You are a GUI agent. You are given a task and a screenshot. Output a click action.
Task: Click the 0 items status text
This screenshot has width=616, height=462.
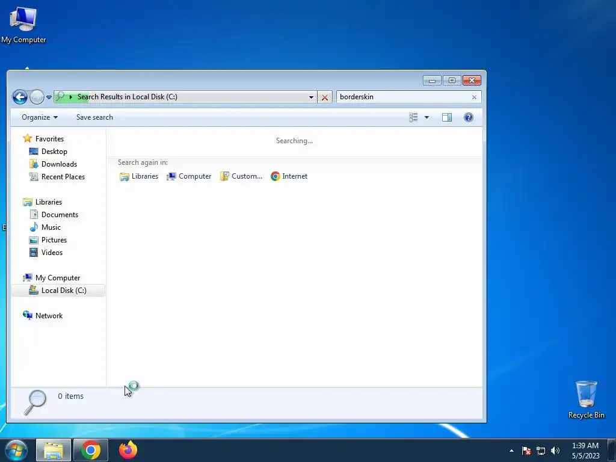(x=71, y=396)
